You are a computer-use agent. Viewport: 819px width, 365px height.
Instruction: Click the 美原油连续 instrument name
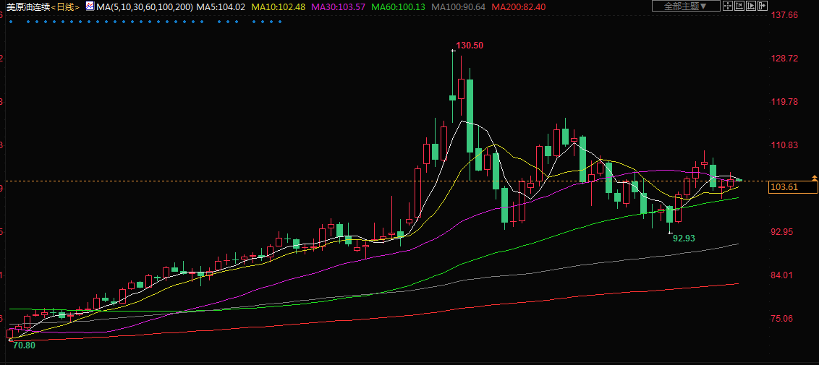(x=27, y=7)
